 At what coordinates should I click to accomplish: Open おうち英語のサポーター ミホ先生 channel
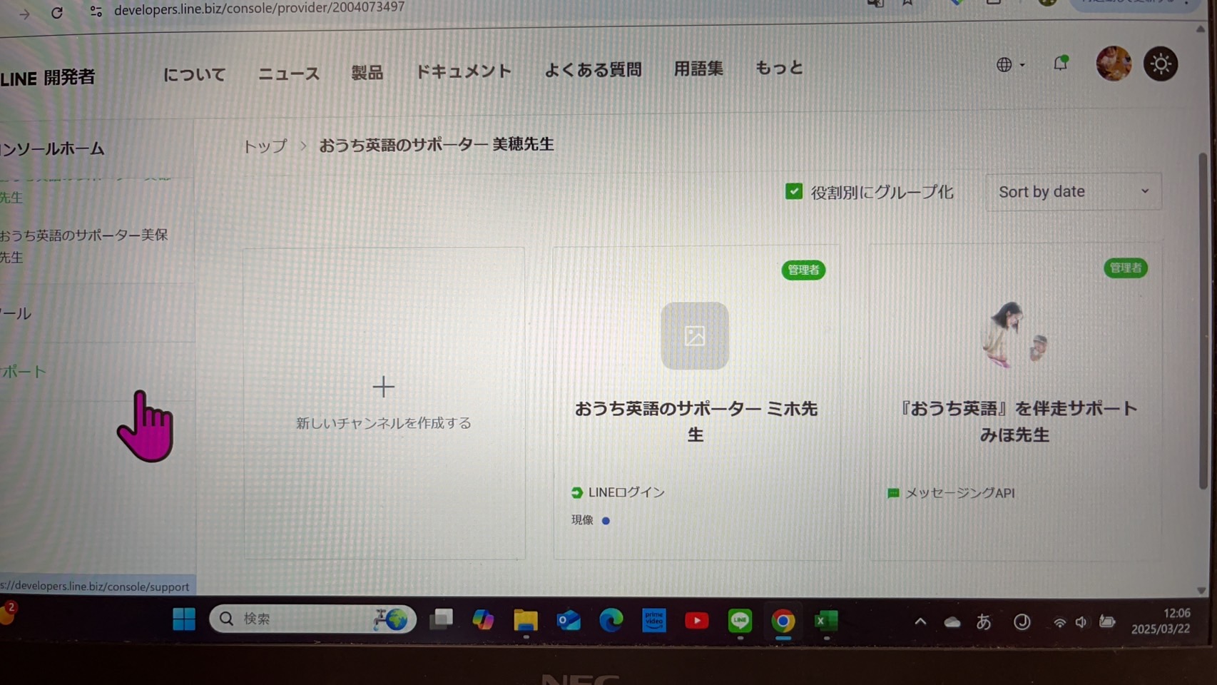[696, 421]
